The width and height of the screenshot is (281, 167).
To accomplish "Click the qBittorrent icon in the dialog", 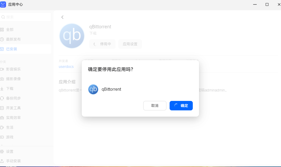I will pos(93,89).
